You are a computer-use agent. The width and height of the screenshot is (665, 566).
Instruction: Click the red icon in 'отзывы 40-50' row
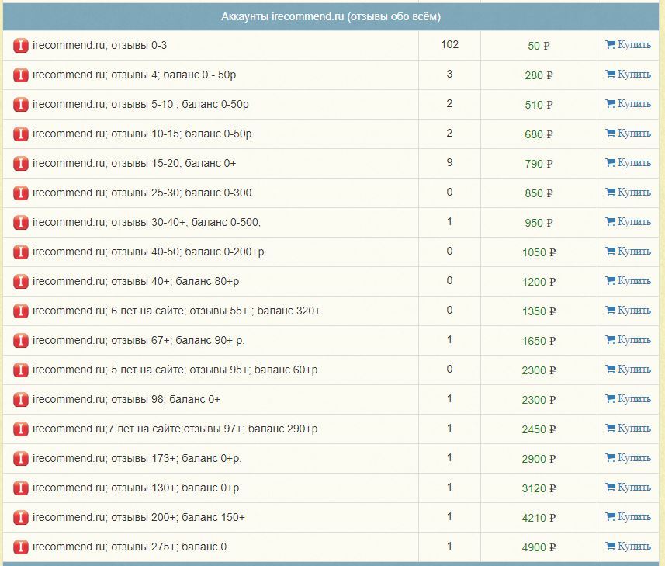click(21, 252)
